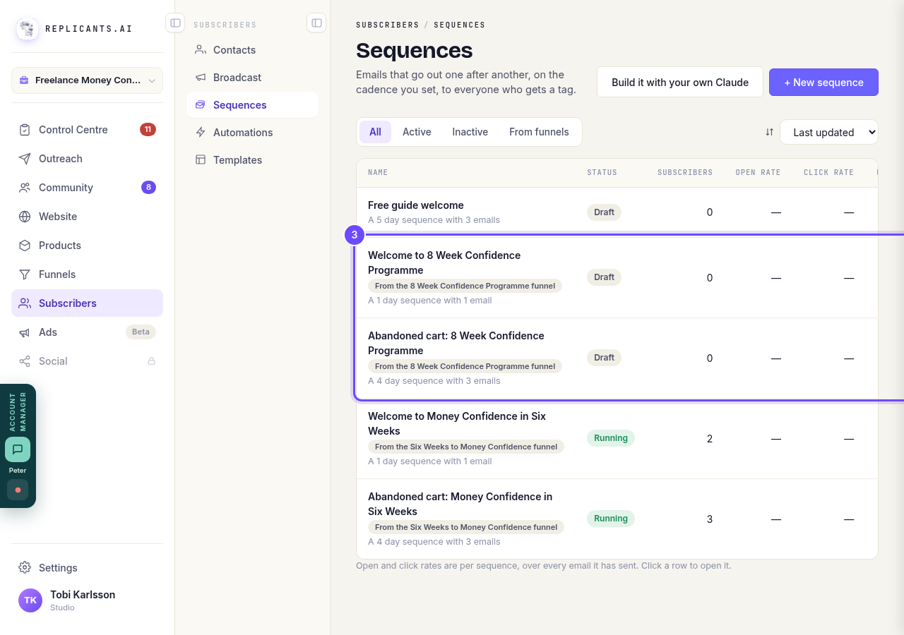Viewport: 904px width, 635px height.
Task: Open Templates layout icon
Action: point(201,160)
